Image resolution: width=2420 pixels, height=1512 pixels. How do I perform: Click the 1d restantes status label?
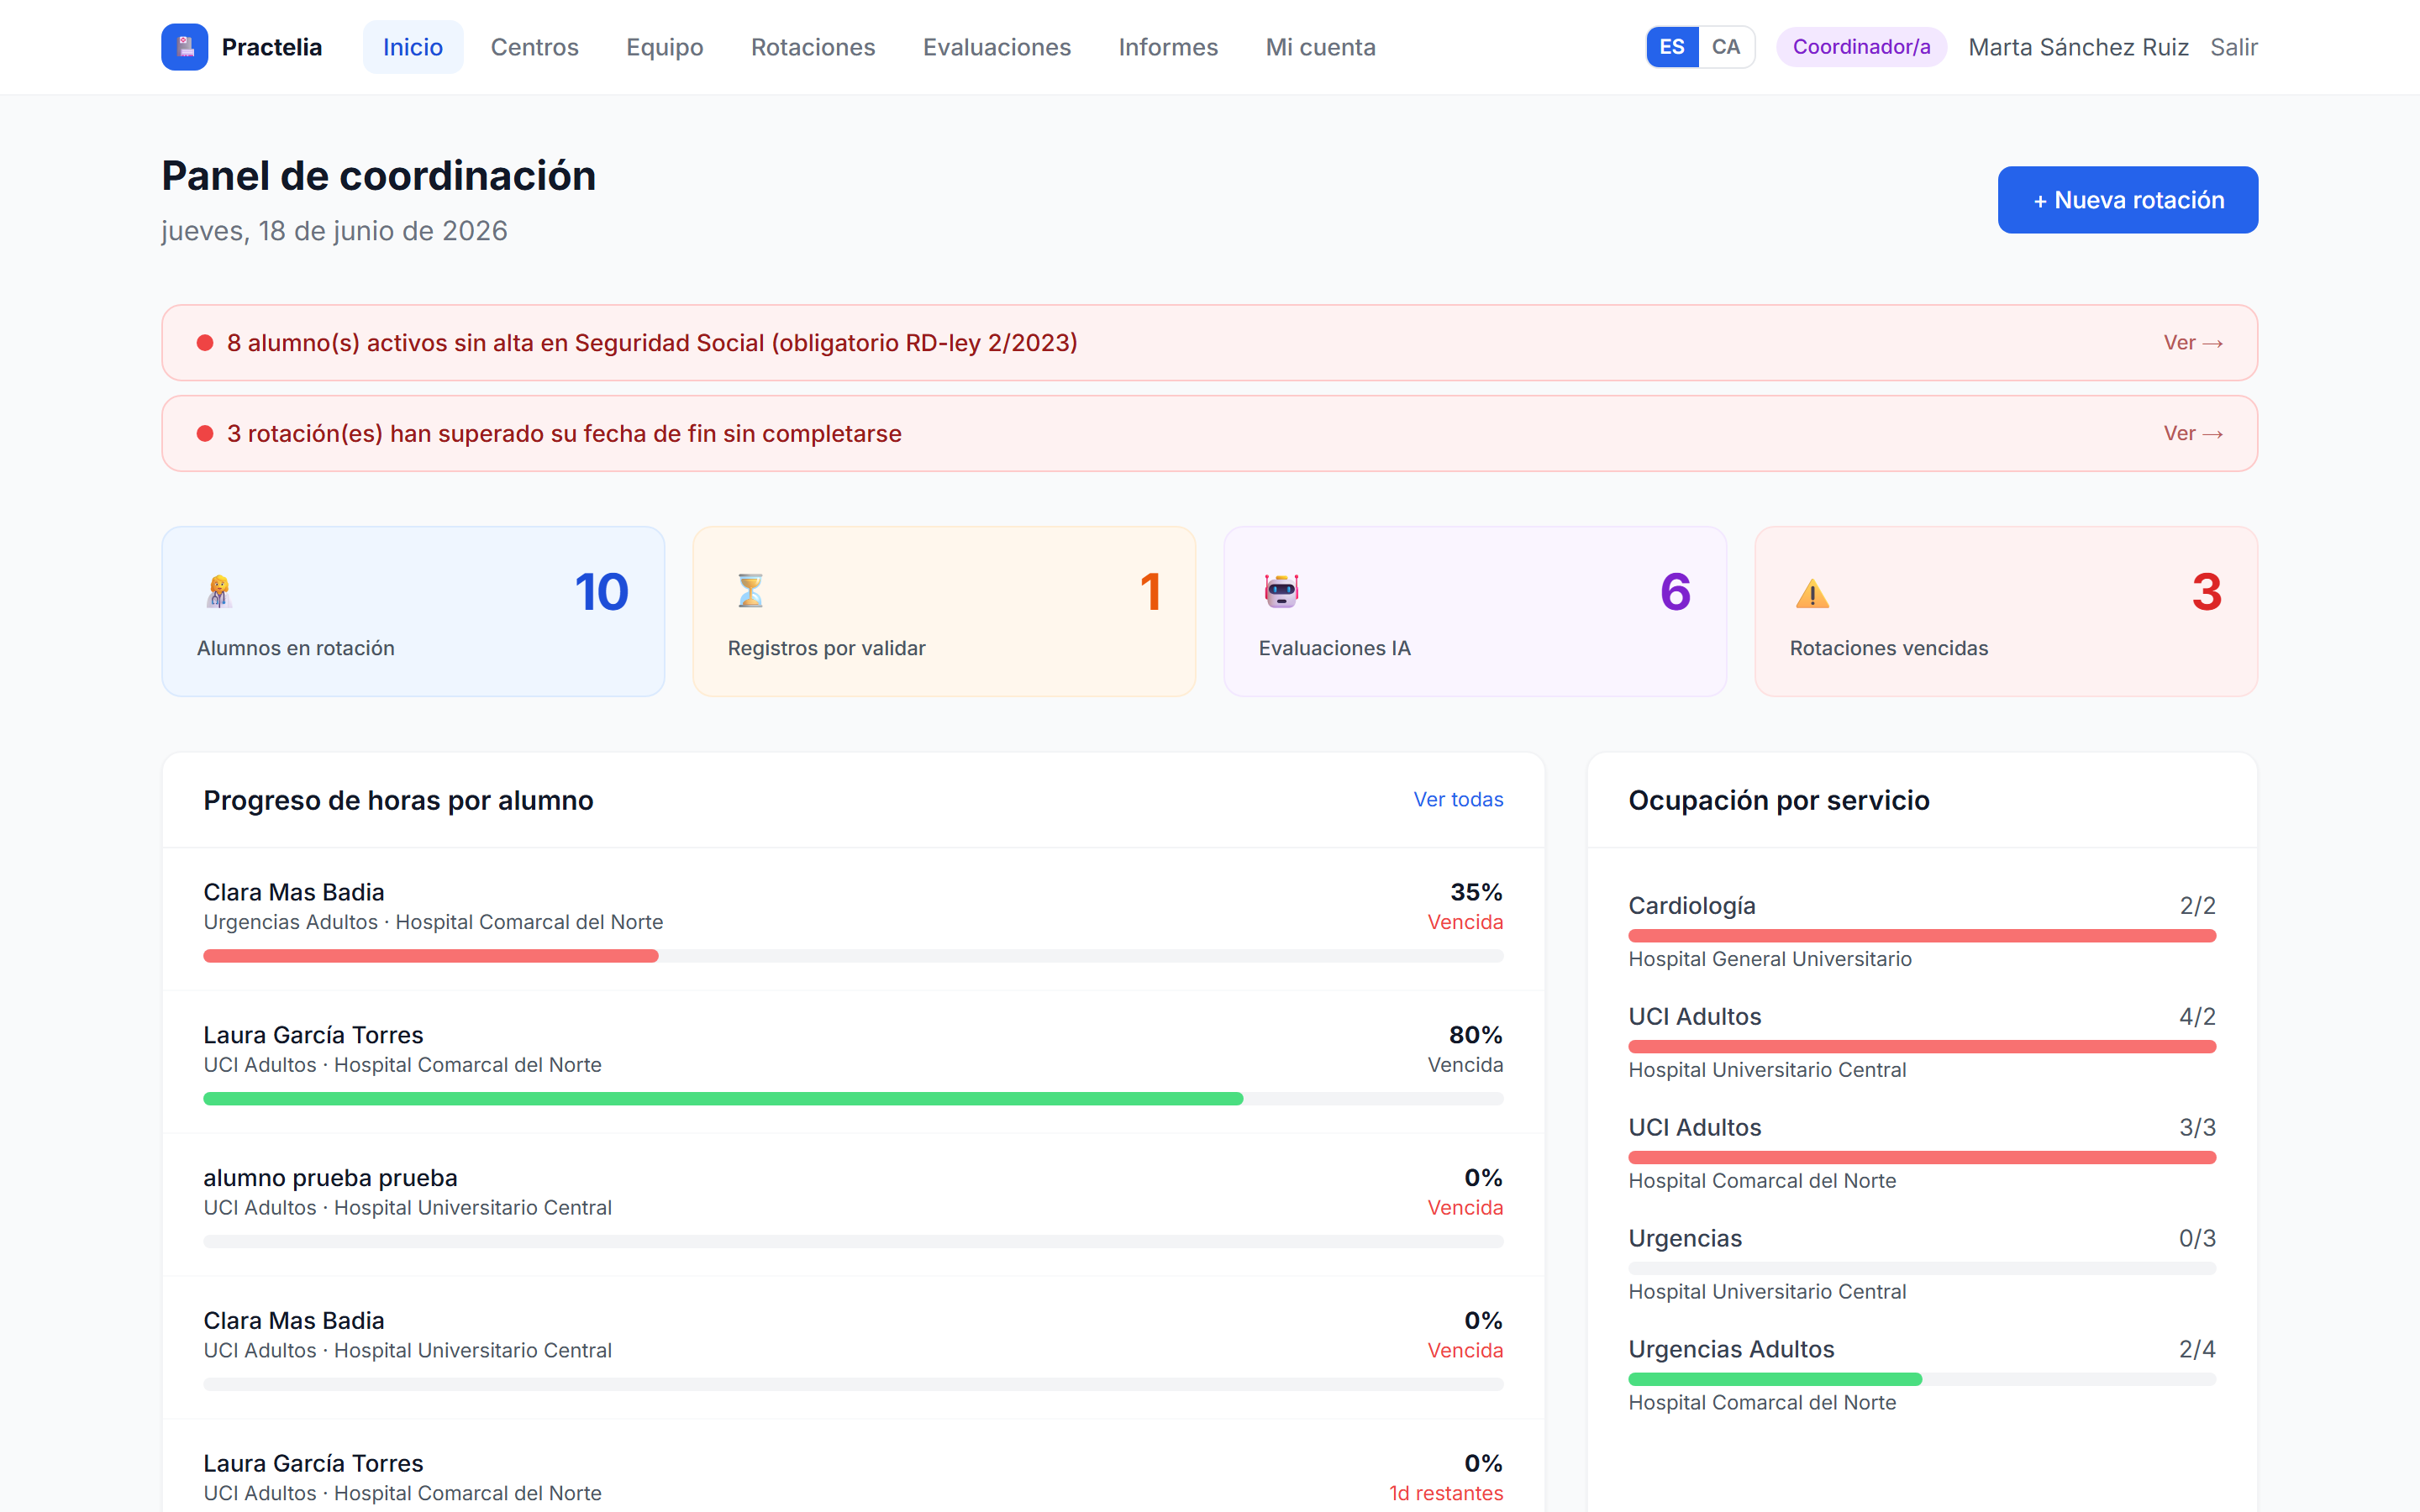click(1446, 1493)
